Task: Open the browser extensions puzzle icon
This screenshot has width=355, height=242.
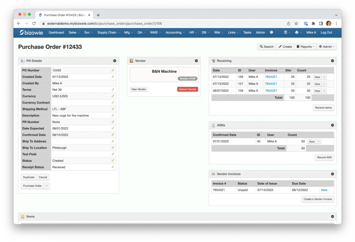Action: click(313, 23)
